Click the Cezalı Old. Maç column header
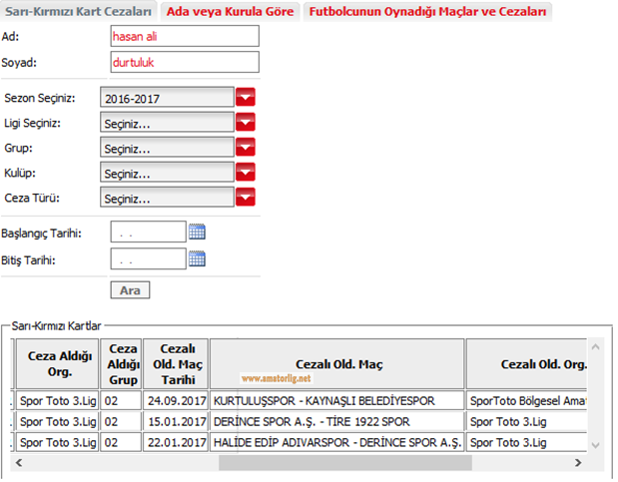Image resolution: width=618 pixels, height=482 pixels. click(x=336, y=363)
